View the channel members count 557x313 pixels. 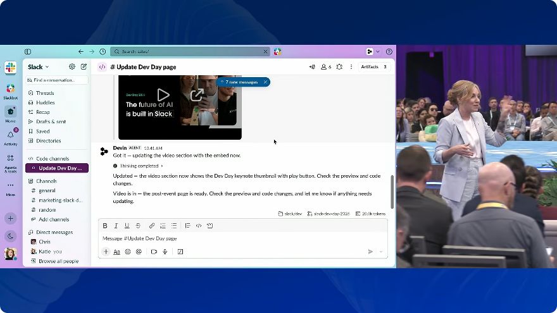(x=326, y=67)
